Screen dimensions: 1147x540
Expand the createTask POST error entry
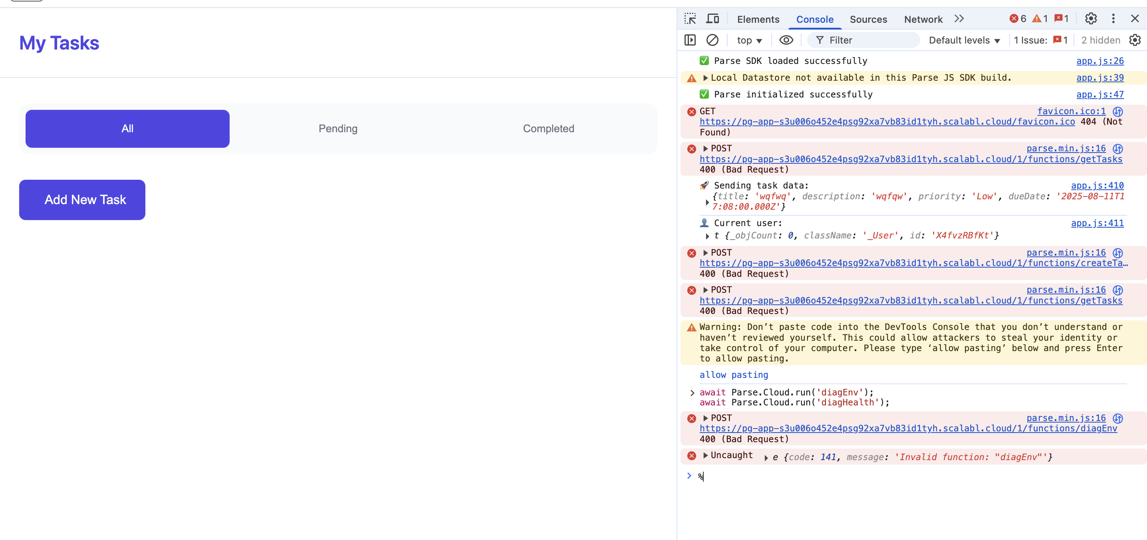click(x=705, y=253)
